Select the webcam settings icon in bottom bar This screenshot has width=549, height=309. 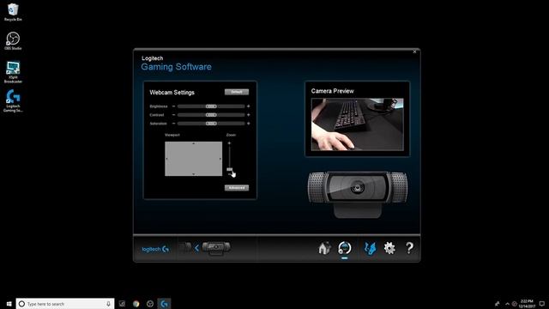coord(345,248)
